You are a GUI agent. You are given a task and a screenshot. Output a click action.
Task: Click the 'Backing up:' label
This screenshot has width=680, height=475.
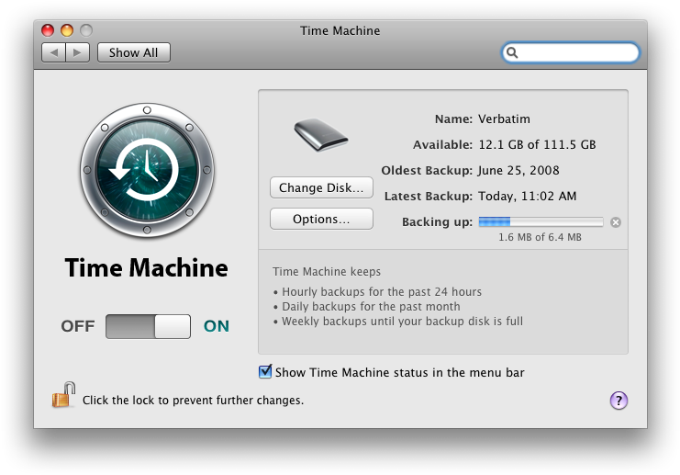(437, 222)
